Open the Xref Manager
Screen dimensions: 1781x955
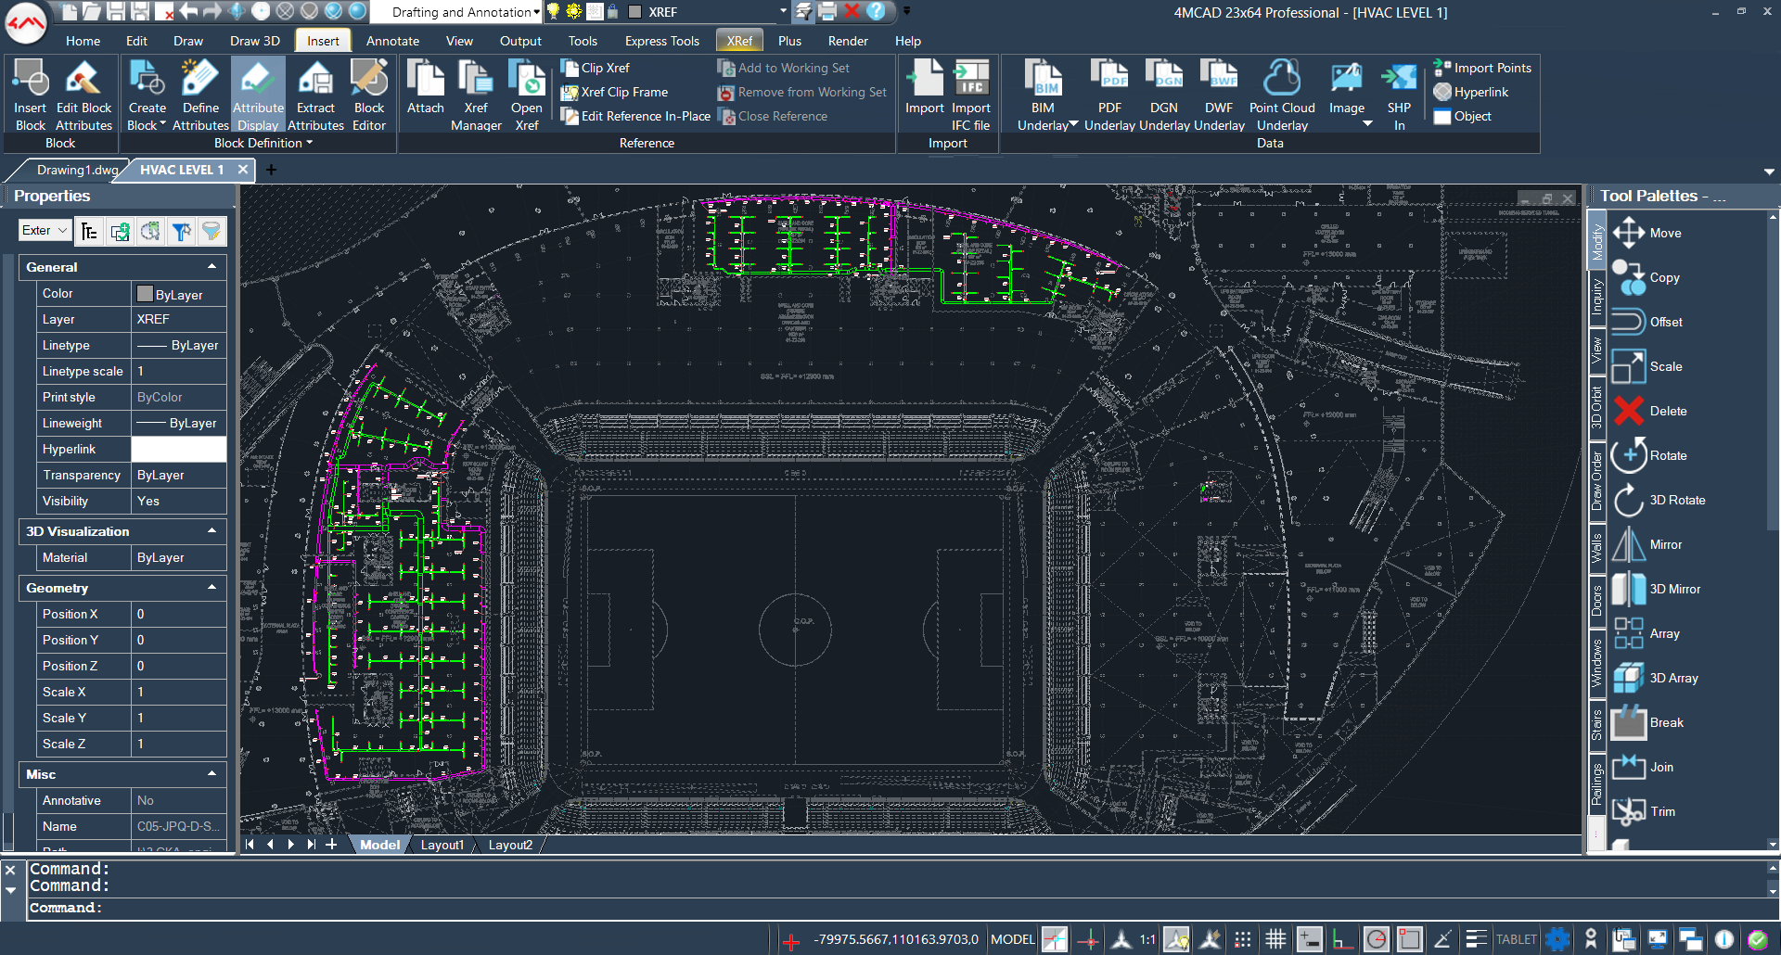point(476,89)
